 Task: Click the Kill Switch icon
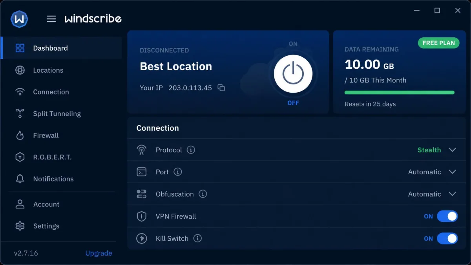click(141, 238)
